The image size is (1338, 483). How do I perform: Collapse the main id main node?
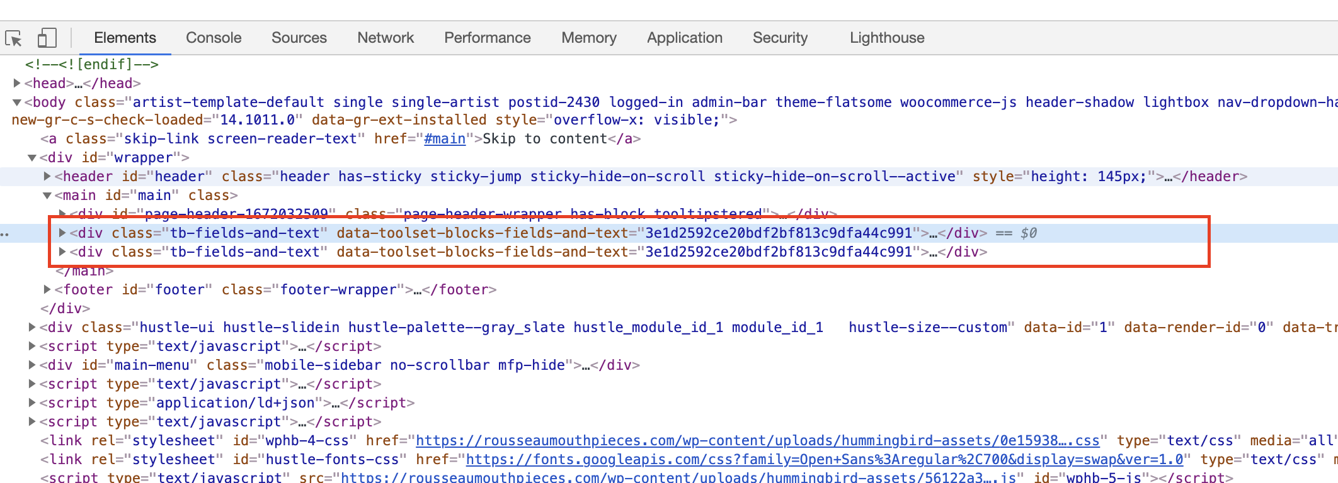tap(47, 195)
